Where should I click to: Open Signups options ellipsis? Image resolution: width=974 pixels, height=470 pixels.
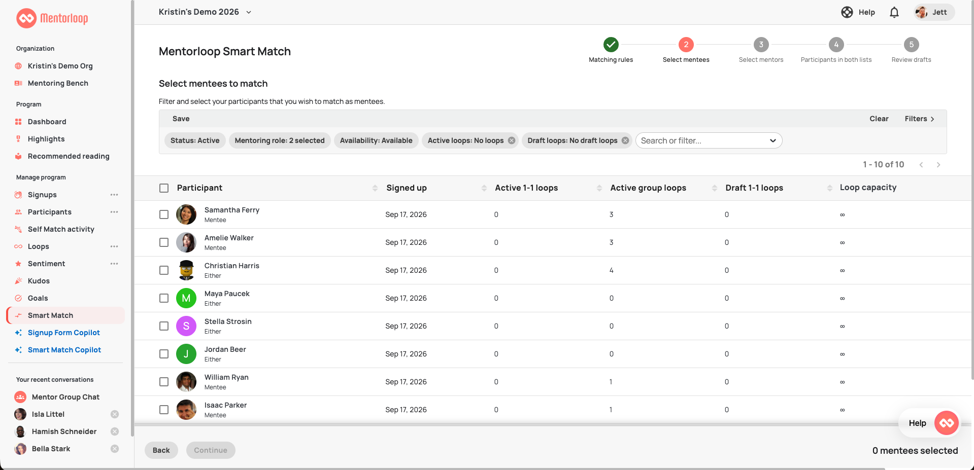(x=114, y=195)
